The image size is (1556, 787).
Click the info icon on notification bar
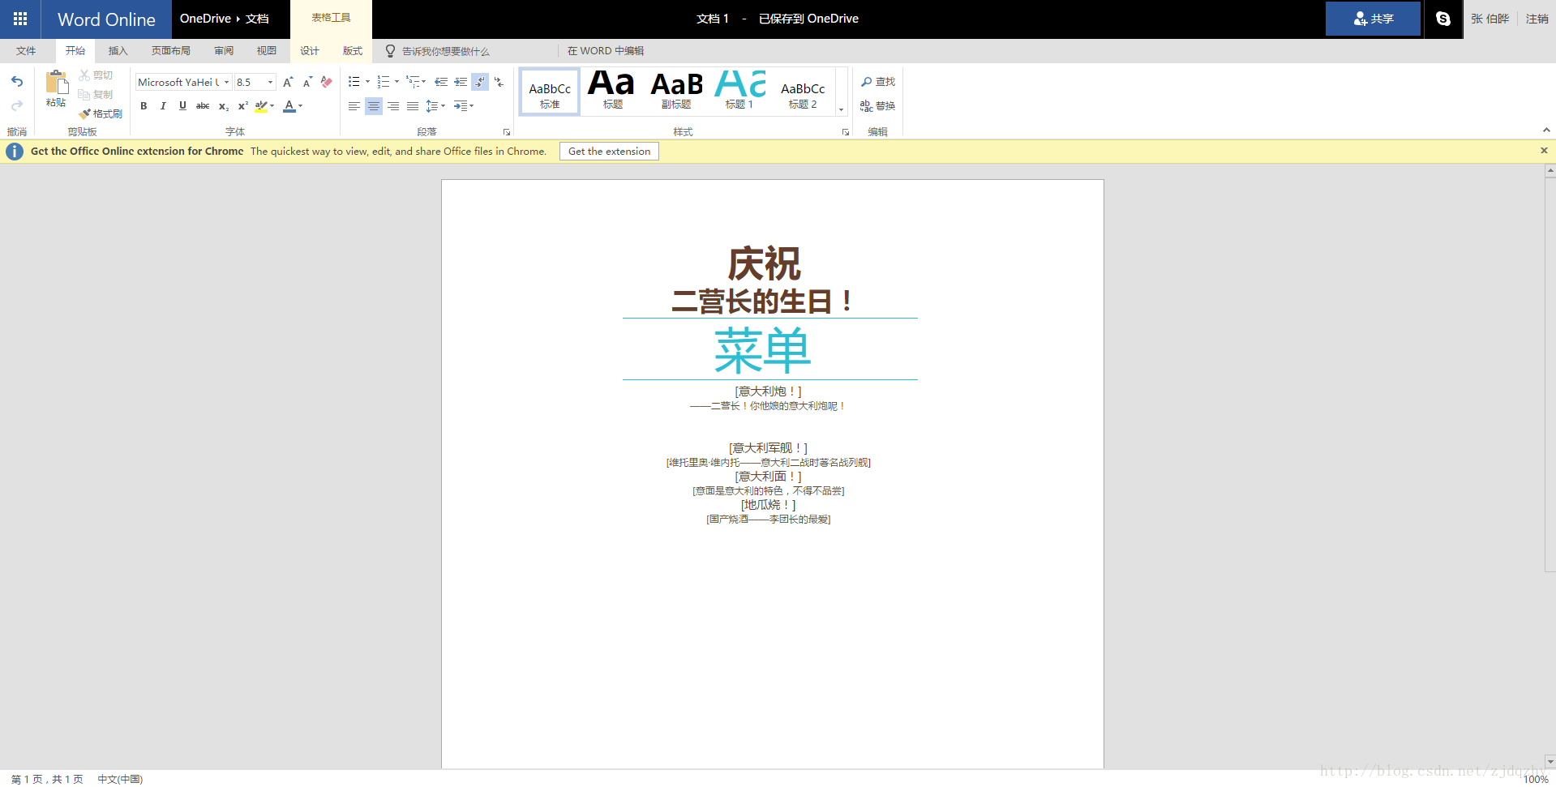pyautogui.click(x=15, y=152)
